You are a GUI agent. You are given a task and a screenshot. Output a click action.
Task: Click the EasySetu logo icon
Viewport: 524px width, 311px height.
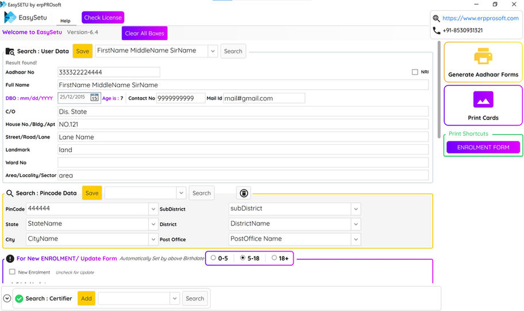(10, 17)
